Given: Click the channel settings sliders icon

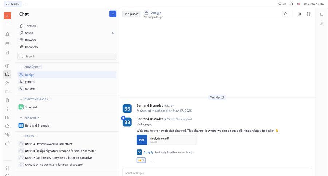Looking at the screenshot, I should [308, 14].
